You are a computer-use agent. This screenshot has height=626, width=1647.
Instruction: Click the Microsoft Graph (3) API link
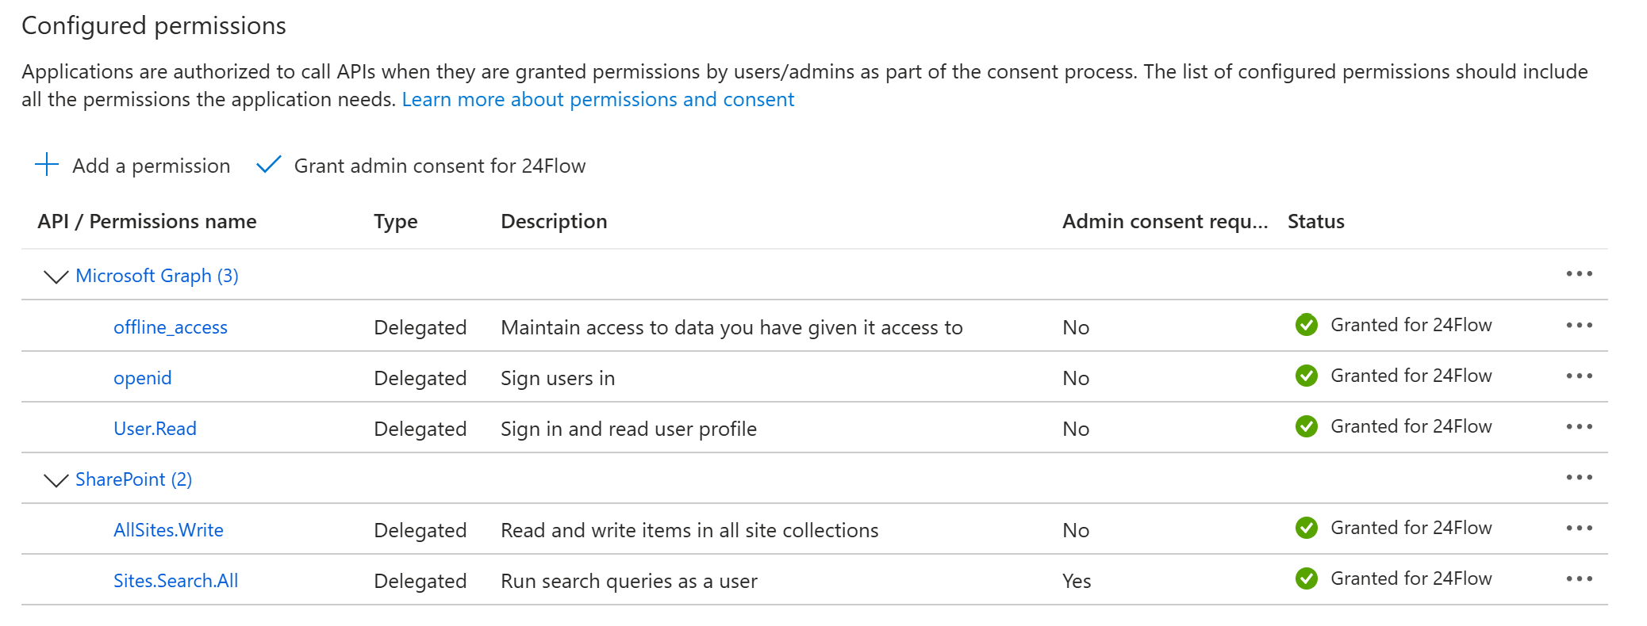pos(156,276)
